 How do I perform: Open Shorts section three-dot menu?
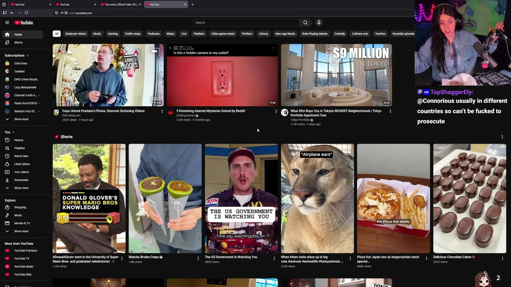pyautogui.click(x=502, y=137)
